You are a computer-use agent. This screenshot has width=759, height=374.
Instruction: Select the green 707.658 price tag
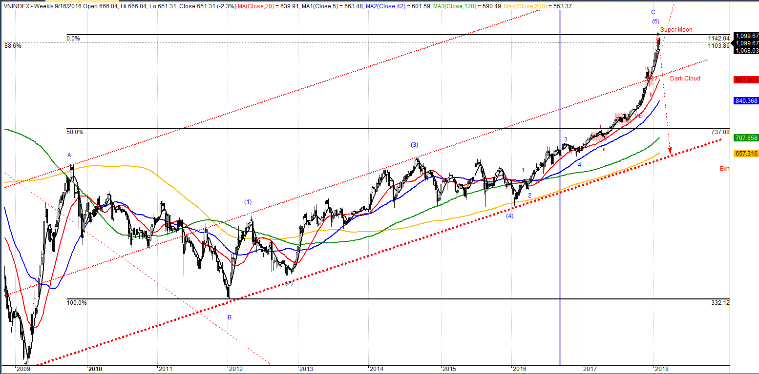tap(745, 138)
